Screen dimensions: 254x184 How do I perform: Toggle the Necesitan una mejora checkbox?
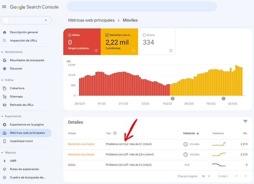pos(107,35)
